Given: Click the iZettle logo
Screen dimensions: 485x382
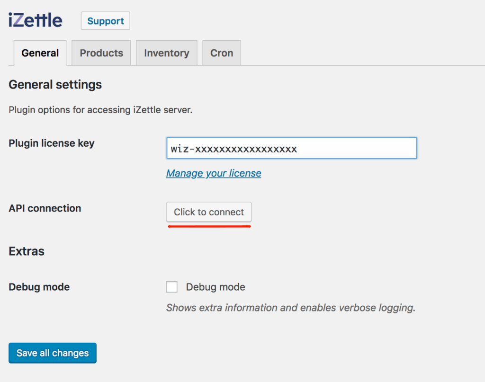Looking at the screenshot, I should click(36, 20).
